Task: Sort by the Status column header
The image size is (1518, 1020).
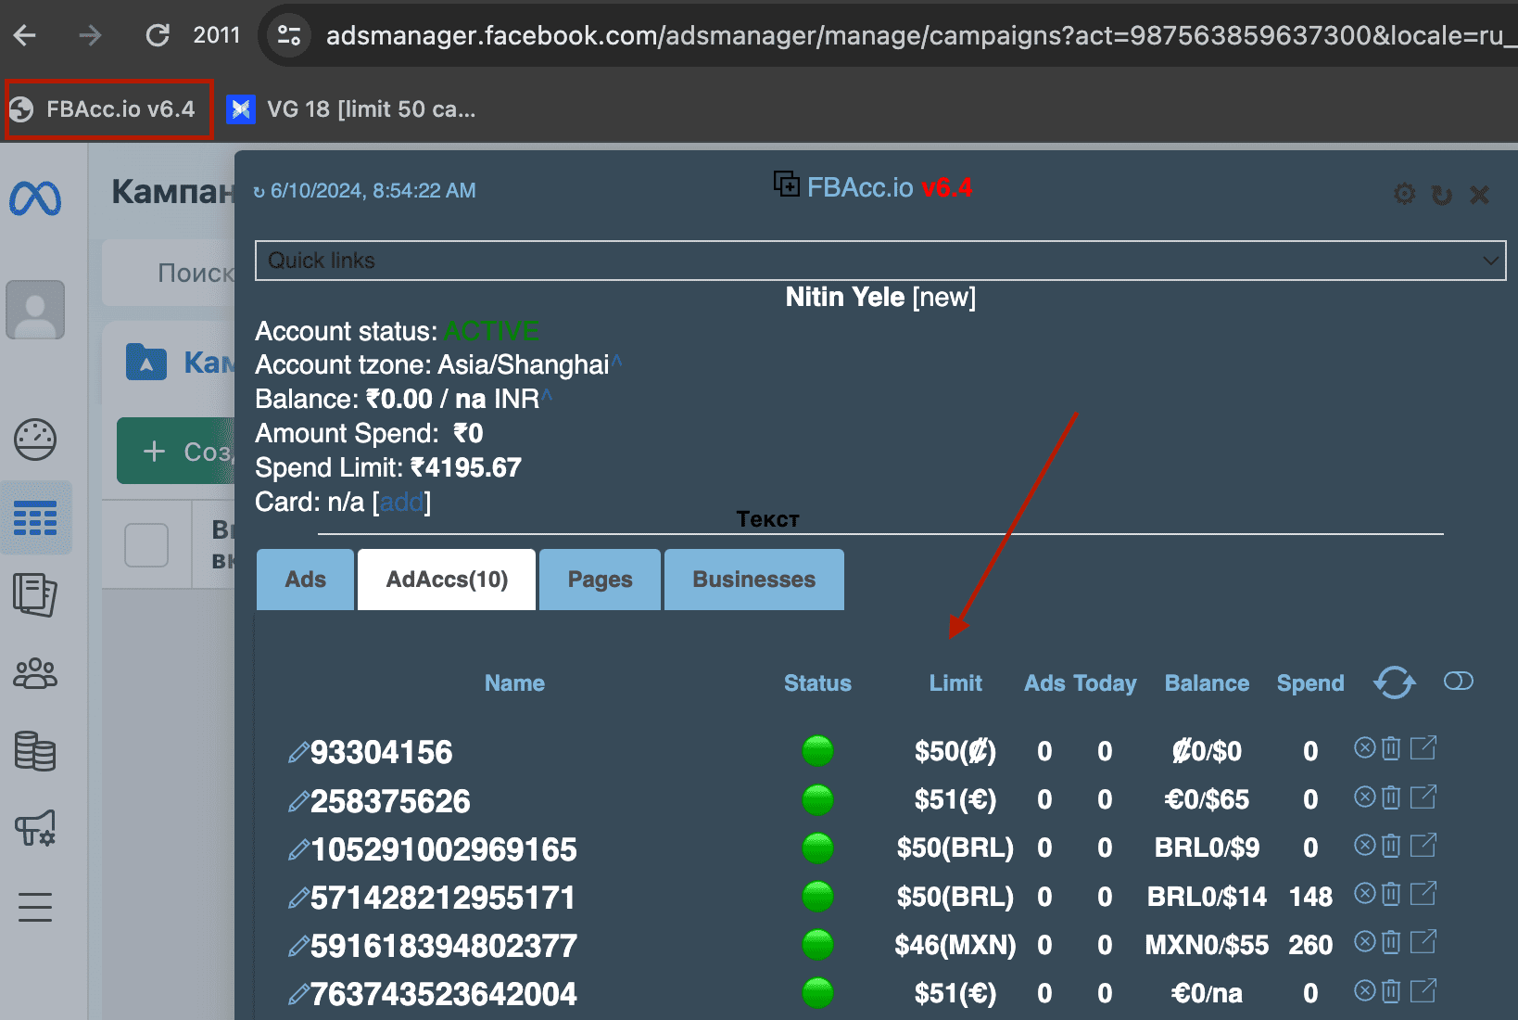Action: tap(817, 683)
